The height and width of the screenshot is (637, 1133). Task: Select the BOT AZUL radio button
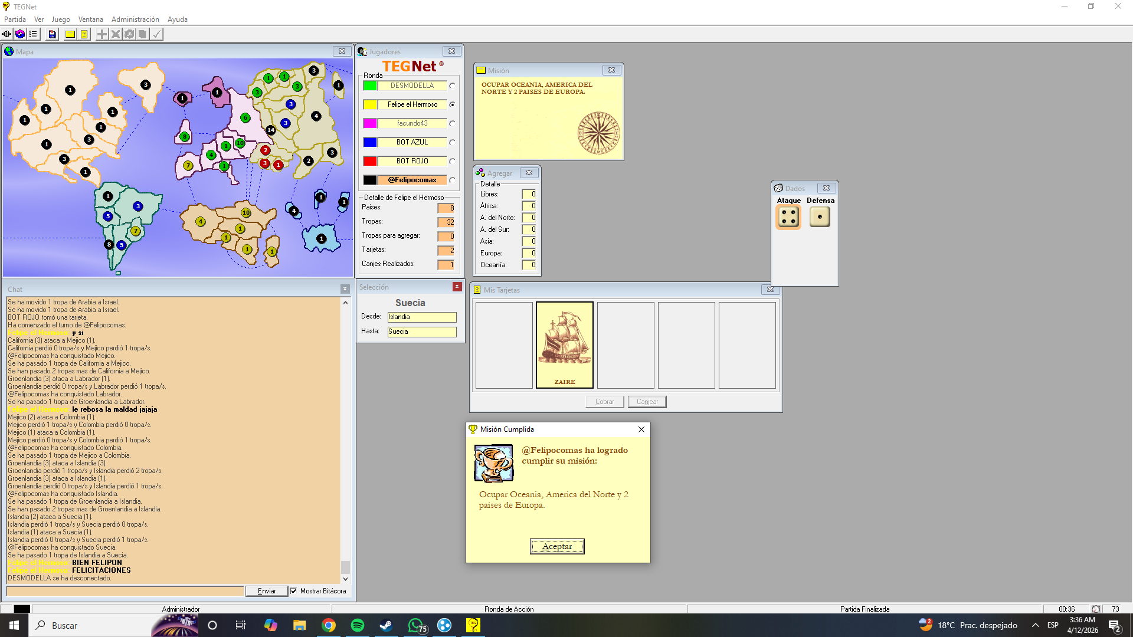[453, 142]
